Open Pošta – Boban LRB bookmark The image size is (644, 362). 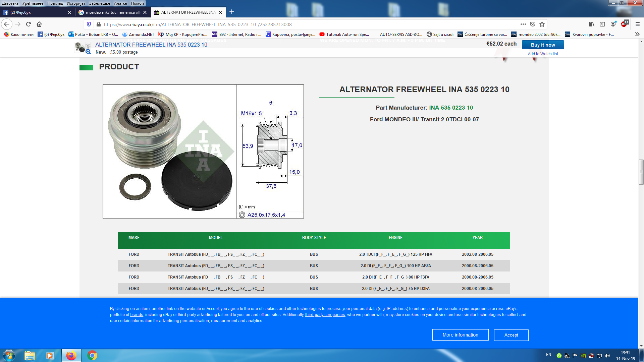[93, 34]
